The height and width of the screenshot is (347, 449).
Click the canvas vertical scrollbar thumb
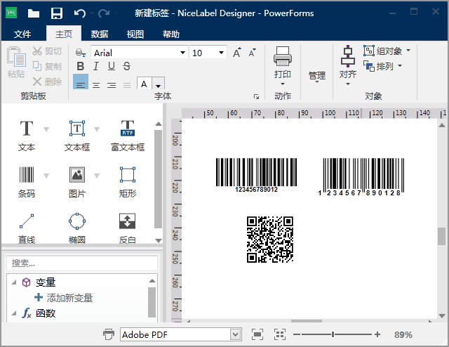point(441,236)
